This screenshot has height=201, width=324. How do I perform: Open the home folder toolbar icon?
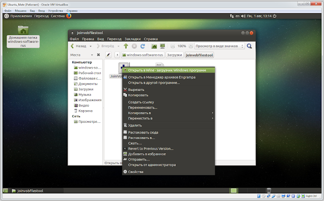tap(154, 46)
